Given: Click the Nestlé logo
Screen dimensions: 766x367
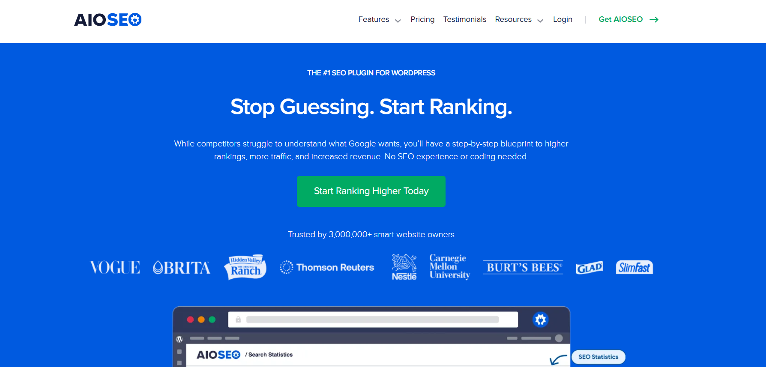Looking at the screenshot, I should click(x=404, y=267).
